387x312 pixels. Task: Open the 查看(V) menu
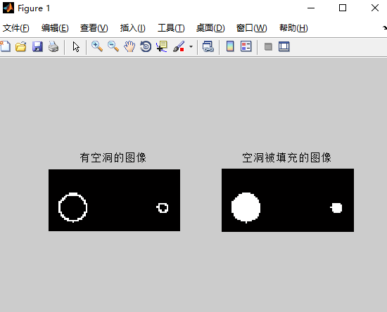tap(94, 28)
